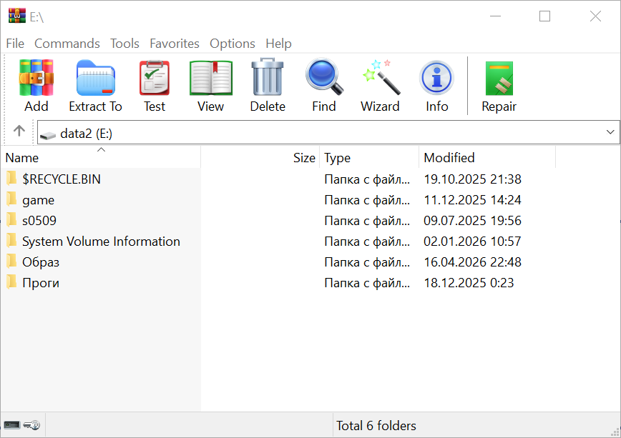621x438 pixels.
Task: Click modified date 19.10.2025 21:38
Action: [x=472, y=179]
